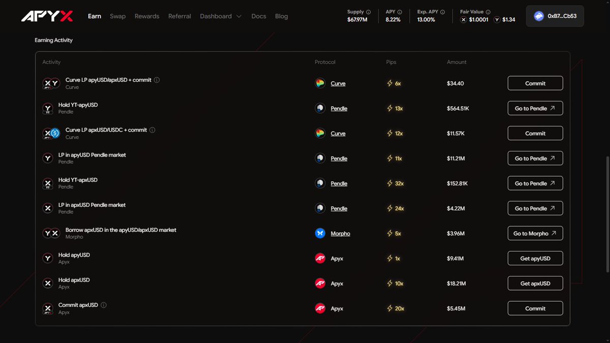Open the Blog link
This screenshot has width=610, height=343.
[282, 16]
